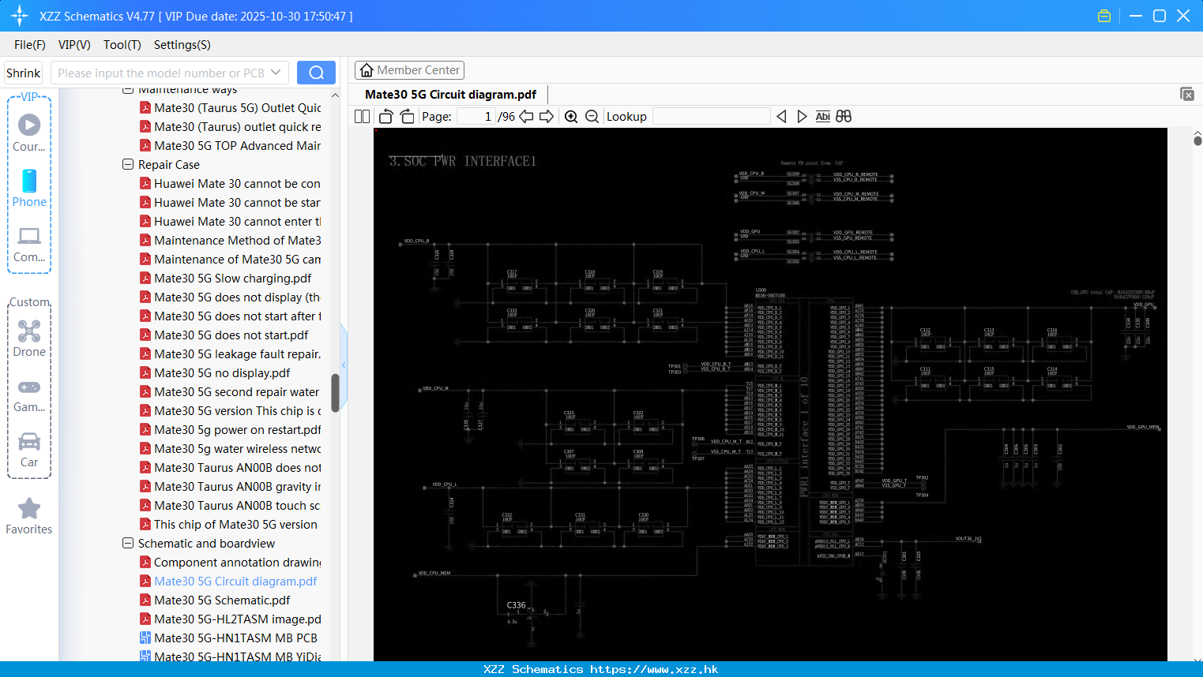Click the Member Center home button
Viewport: 1203px width, 677px height.
(409, 70)
